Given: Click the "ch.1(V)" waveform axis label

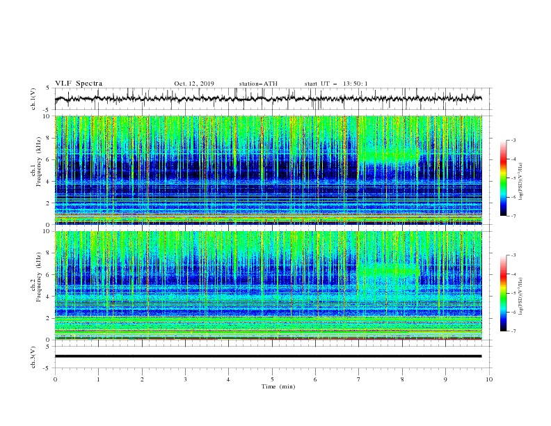Looking at the screenshot, I should coord(33,99).
